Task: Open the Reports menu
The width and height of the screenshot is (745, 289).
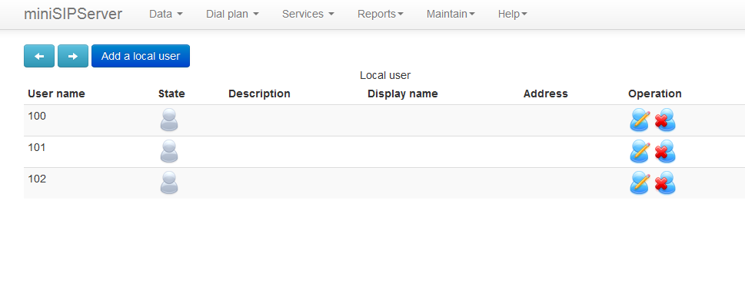Action: 381,15
